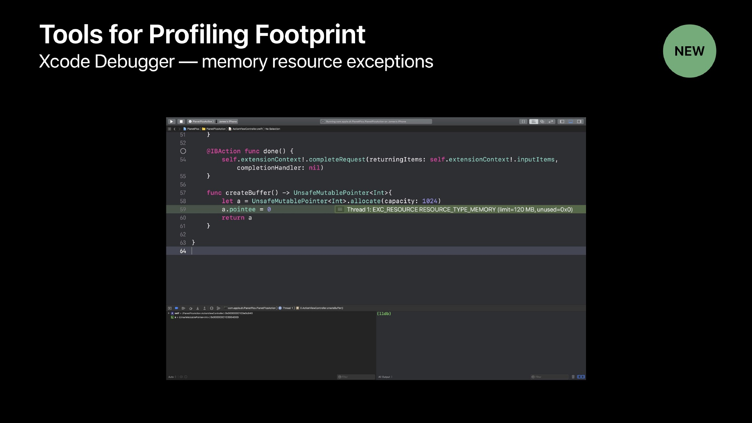Open the Auto variables scope dropdown
This screenshot has height=423, width=752.
point(172,377)
